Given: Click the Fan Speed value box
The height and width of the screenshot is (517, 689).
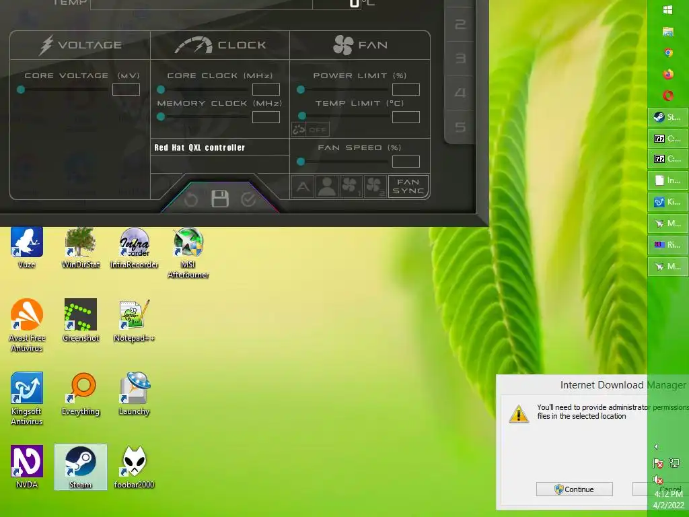Looking at the screenshot, I should [x=406, y=162].
